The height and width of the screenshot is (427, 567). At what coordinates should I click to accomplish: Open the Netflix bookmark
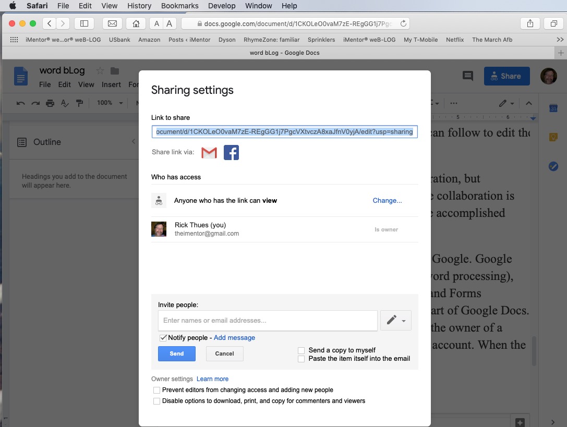pyautogui.click(x=454, y=40)
